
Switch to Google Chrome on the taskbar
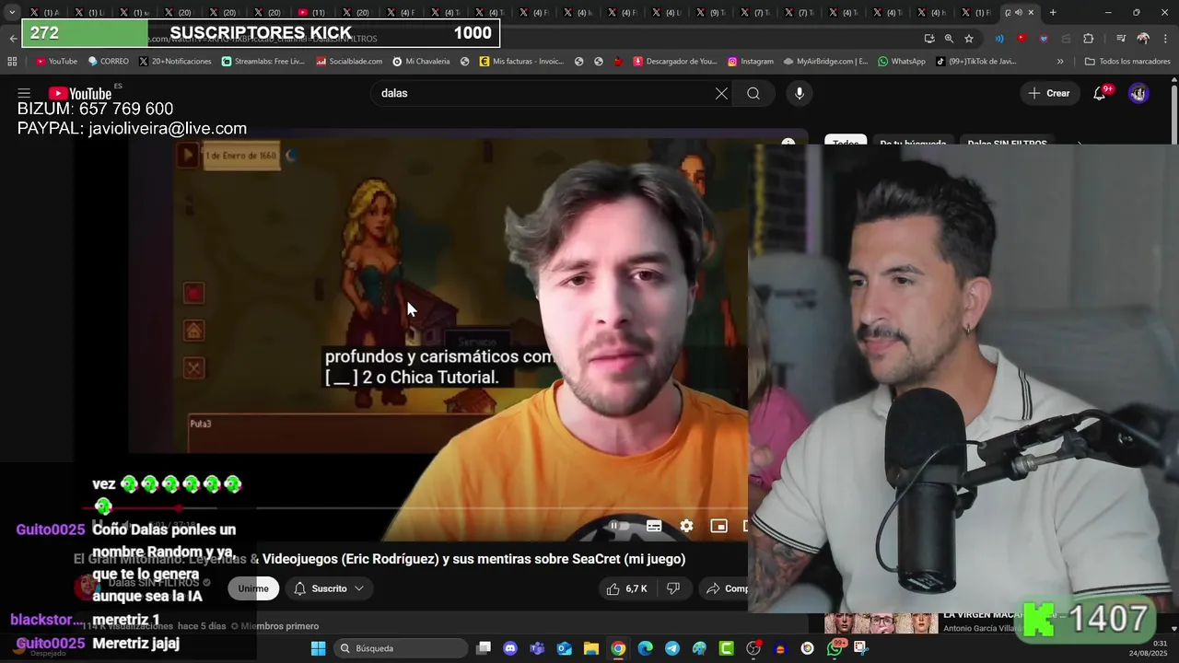618,648
